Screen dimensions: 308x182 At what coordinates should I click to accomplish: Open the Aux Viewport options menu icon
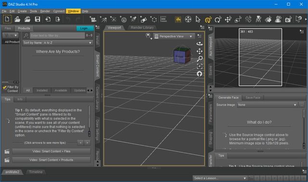[302, 31]
